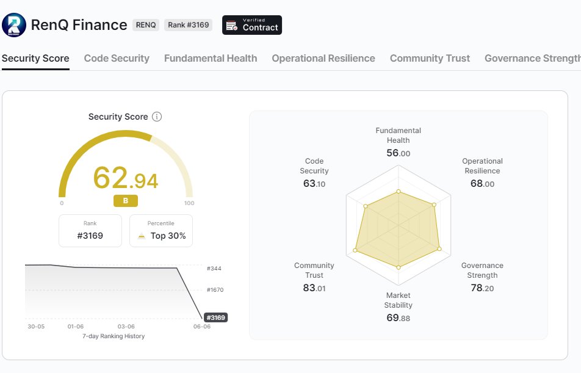The height and width of the screenshot is (373, 581).
Task: Click the Community Trust 83.01 radar label
Action: [x=314, y=277]
